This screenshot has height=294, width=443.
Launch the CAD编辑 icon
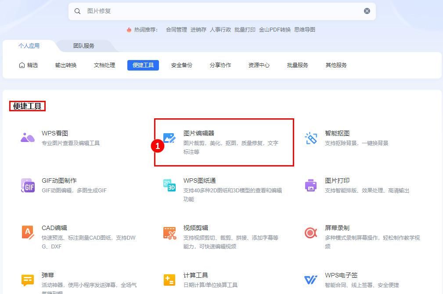pos(28,233)
